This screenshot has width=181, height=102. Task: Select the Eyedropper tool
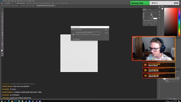(x=2, y=20)
